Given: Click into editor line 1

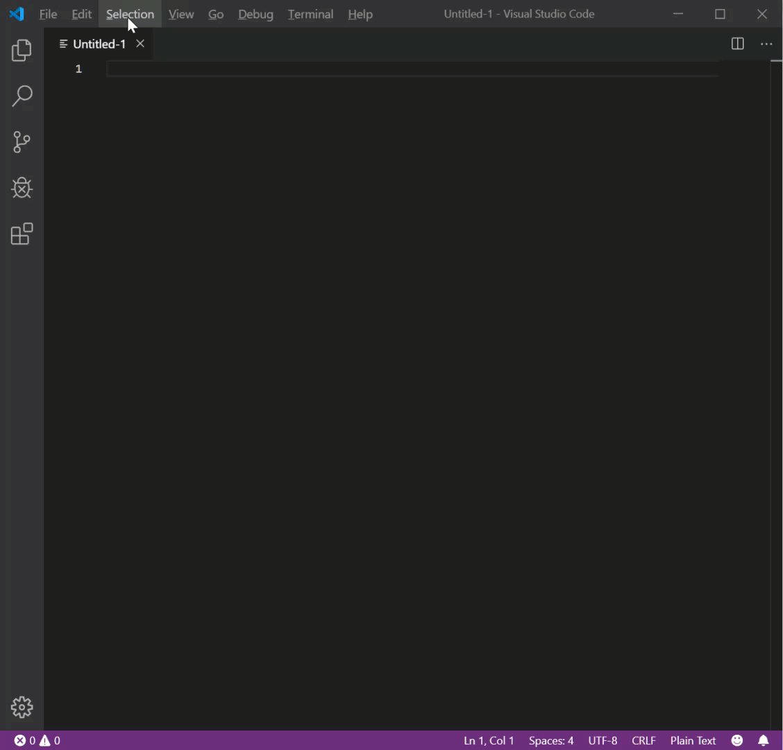Looking at the screenshot, I should click(412, 69).
